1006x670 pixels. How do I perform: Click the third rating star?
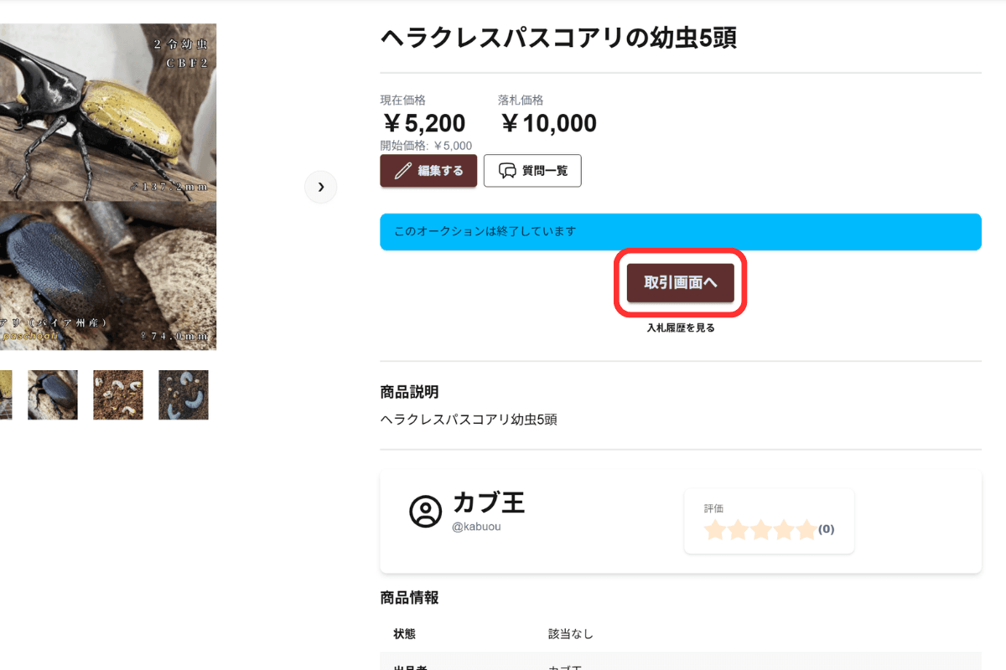click(x=760, y=529)
